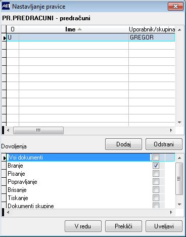Click right arrow of permissions horizontal scrollbar
This screenshot has width=186, height=237.
coord(171,212)
